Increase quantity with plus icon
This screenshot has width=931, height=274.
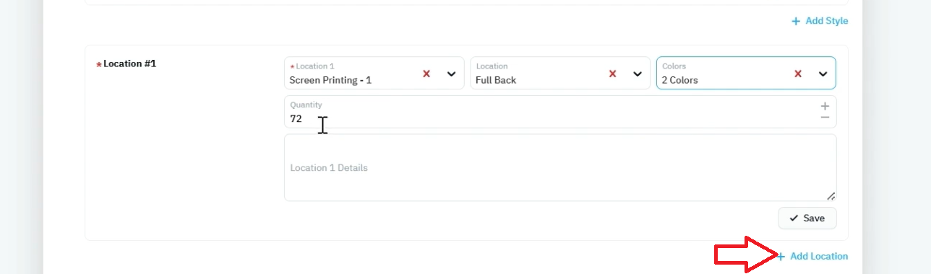825,106
